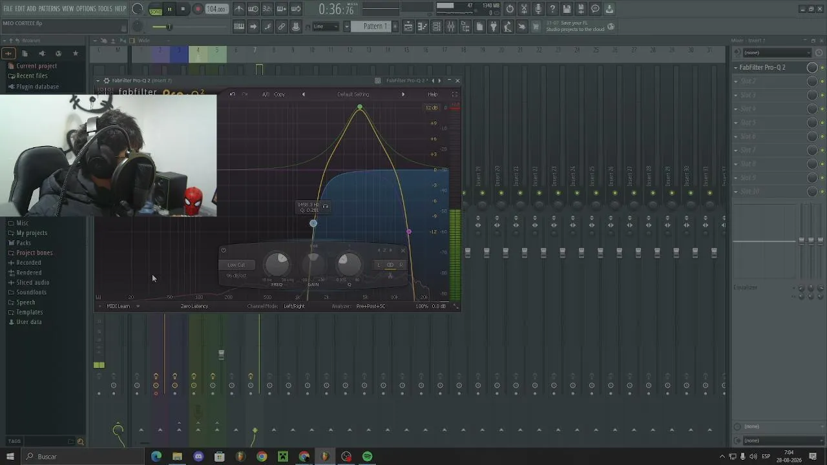Screen dimensions: 827x465
Task: Change Channel Mode Left/Right setting
Action: [294, 306]
